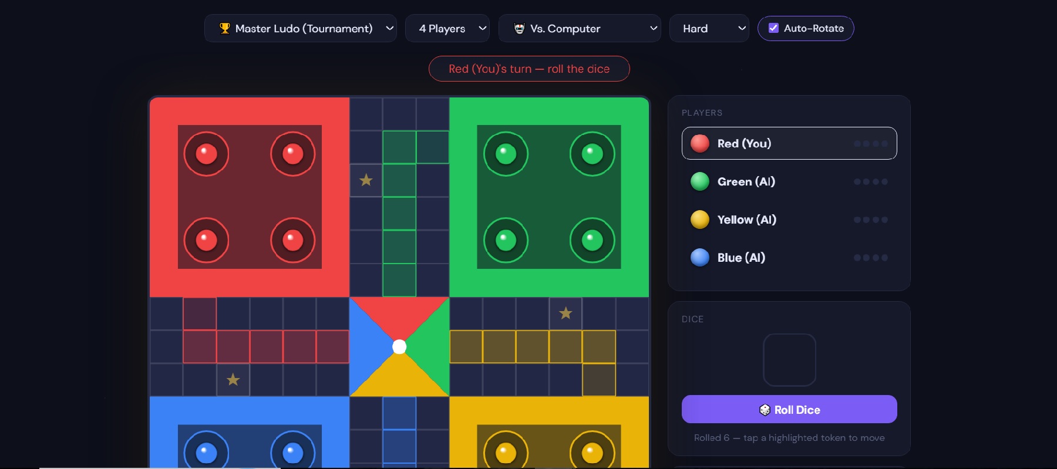Click the star safe square above yellow path

[x=565, y=313]
